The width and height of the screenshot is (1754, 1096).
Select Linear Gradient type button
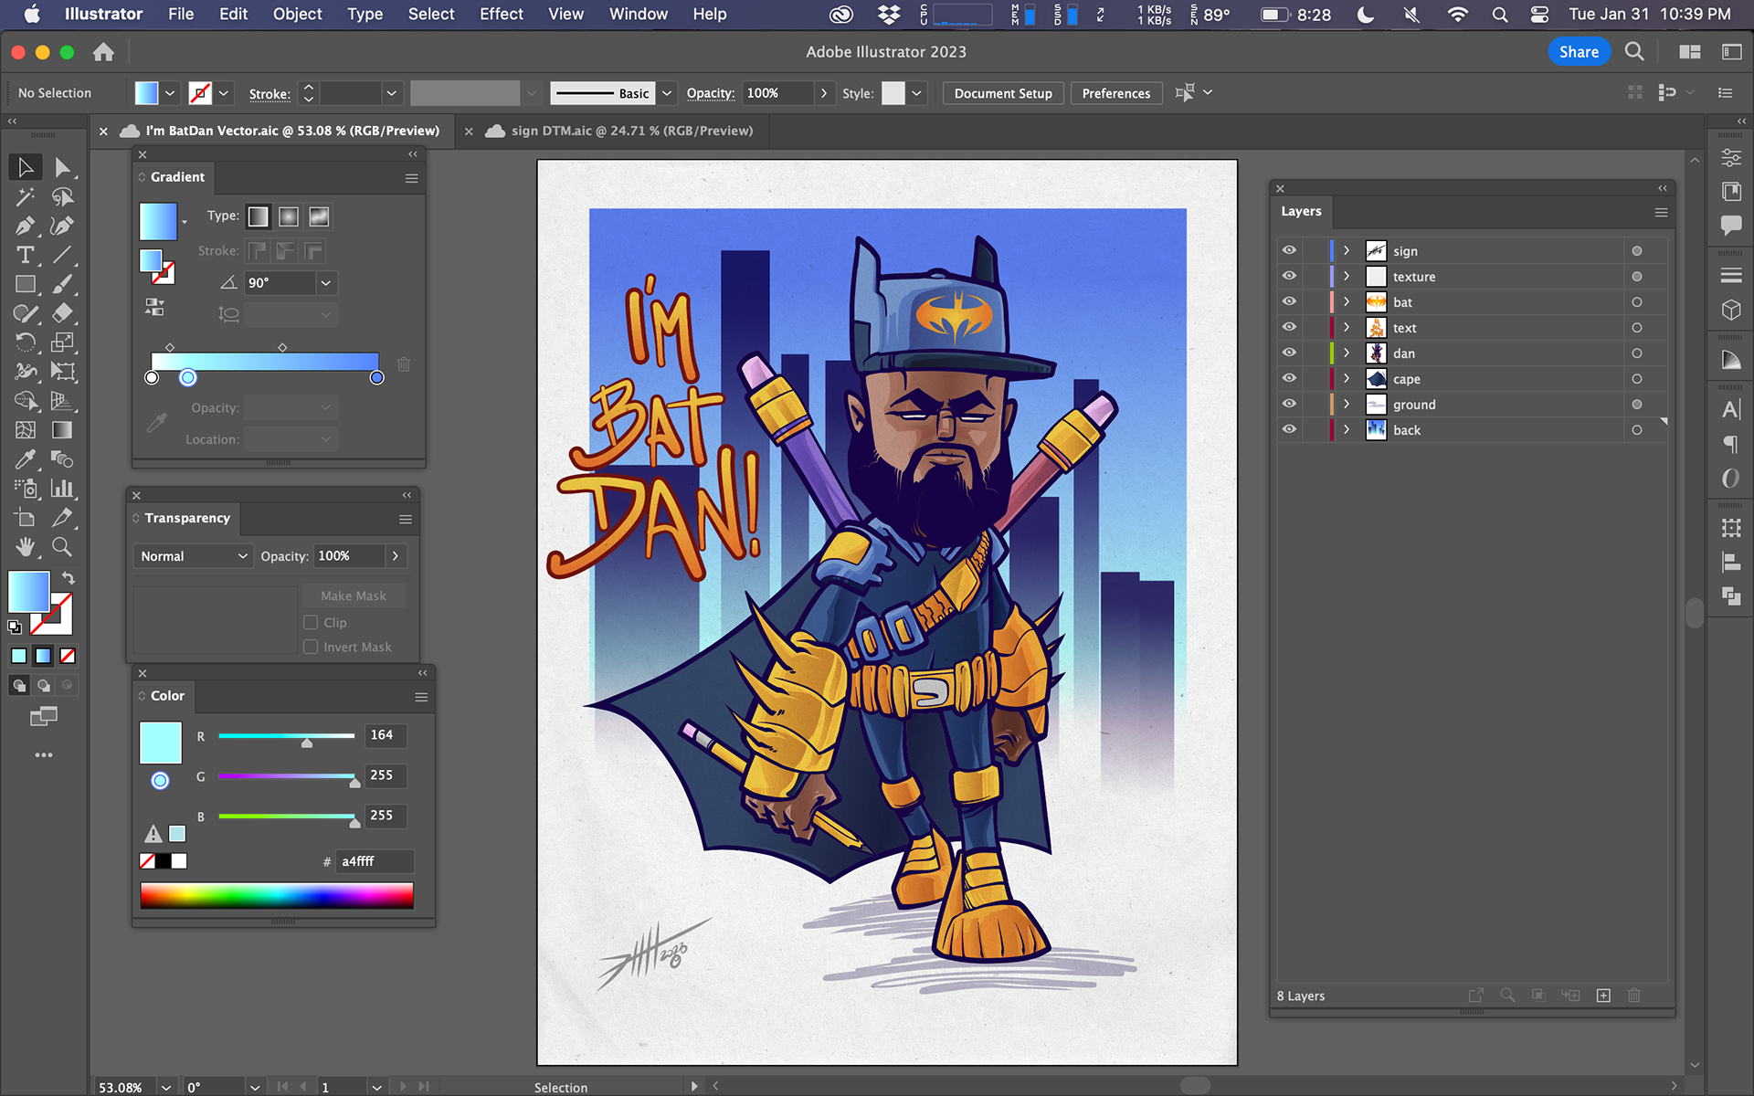[x=259, y=216]
